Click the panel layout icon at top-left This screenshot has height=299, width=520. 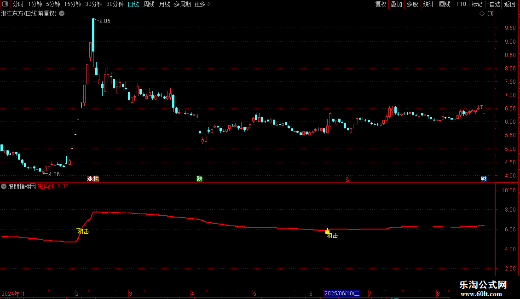[x=5, y=4]
